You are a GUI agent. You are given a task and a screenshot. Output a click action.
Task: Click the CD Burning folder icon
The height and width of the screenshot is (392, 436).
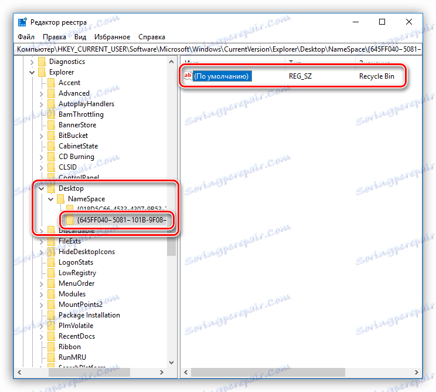[51, 157]
